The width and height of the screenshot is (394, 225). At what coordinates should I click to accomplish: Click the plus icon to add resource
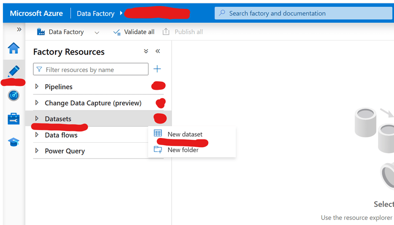point(157,69)
